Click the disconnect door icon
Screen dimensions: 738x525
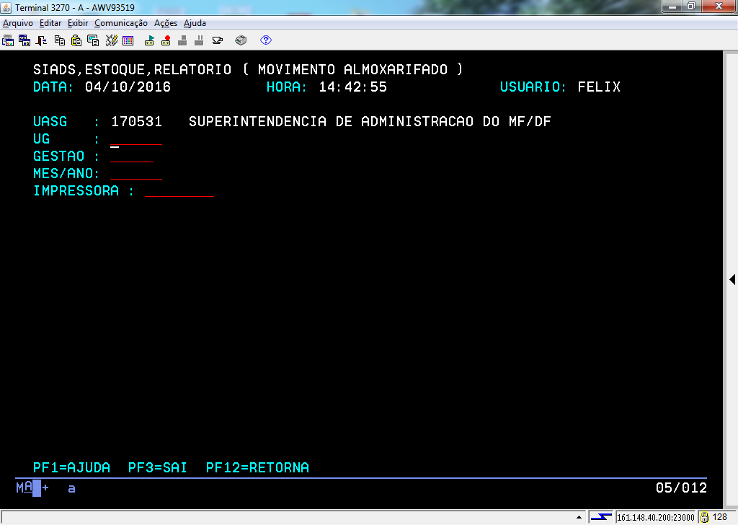[x=41, y=40]
